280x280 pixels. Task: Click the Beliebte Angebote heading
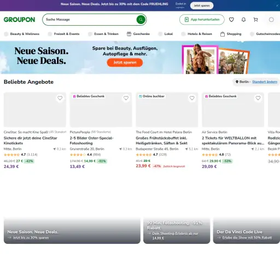tap(28, 82)
